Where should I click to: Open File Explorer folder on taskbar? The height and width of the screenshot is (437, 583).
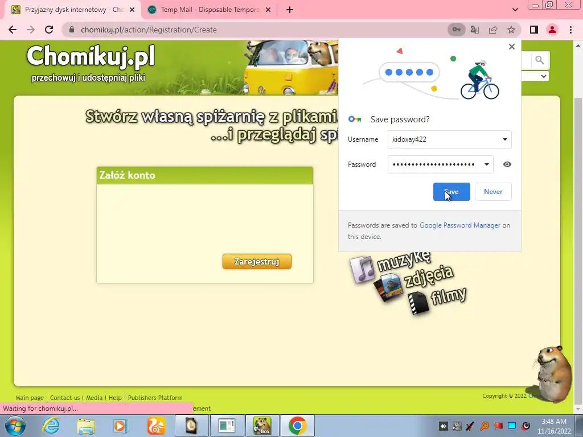point(86,426)
